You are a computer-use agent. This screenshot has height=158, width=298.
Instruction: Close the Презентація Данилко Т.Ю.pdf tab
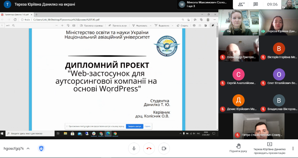click(x=31, y=14)
